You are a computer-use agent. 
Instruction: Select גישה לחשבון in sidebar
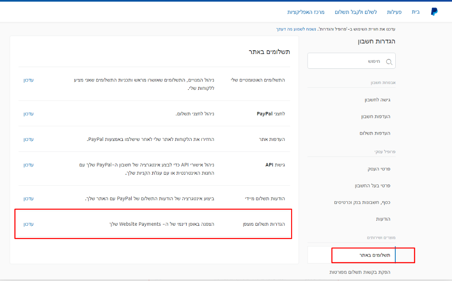point(378,100)
